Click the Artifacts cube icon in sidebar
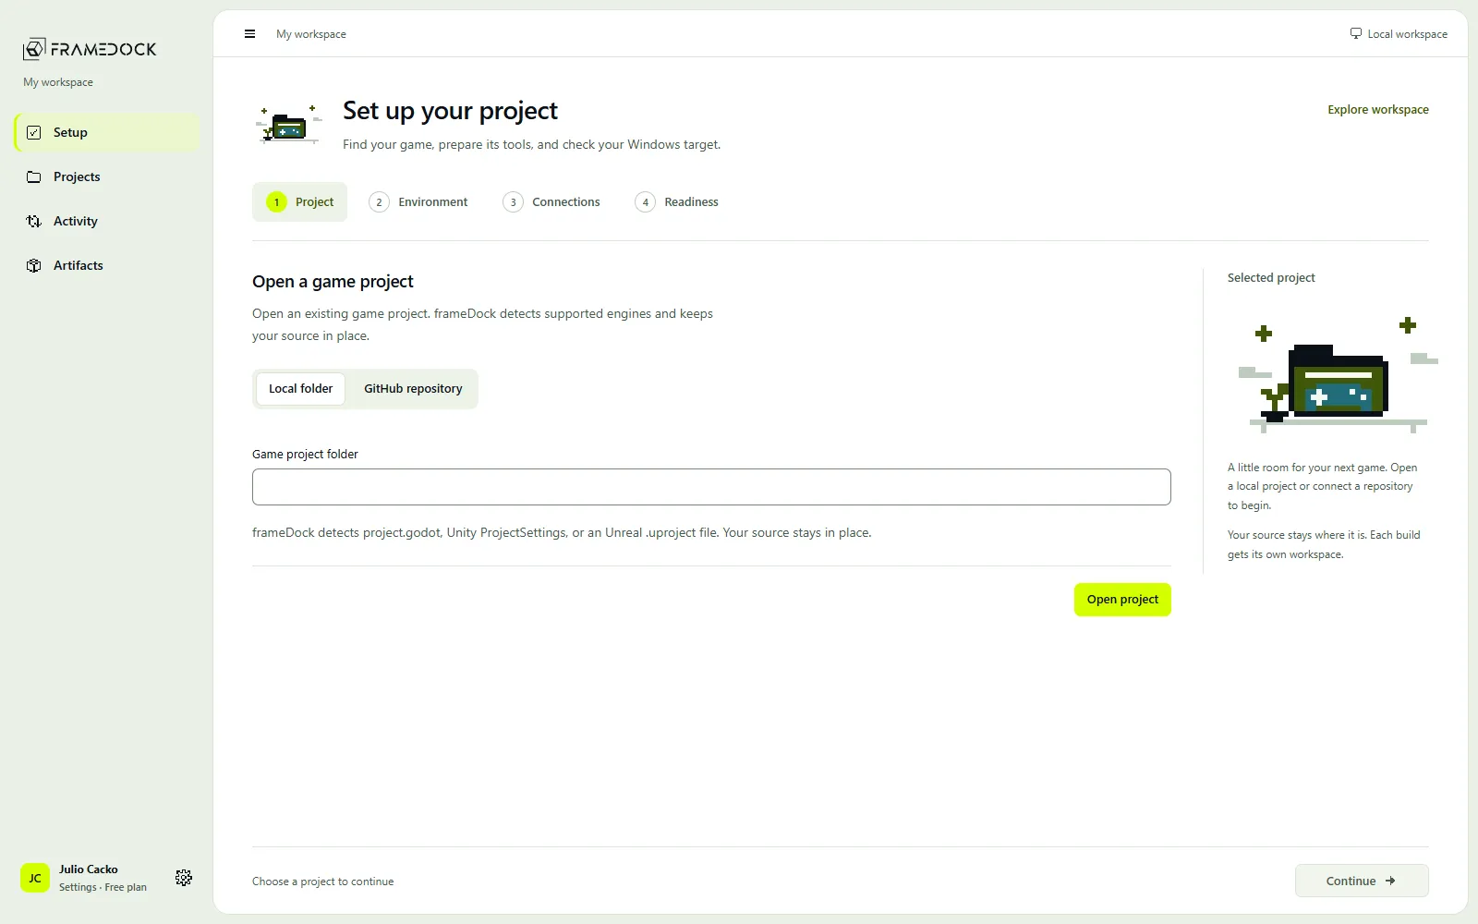Image resolution: width=1478 pixels, height=924 pixels. point(34,265)
